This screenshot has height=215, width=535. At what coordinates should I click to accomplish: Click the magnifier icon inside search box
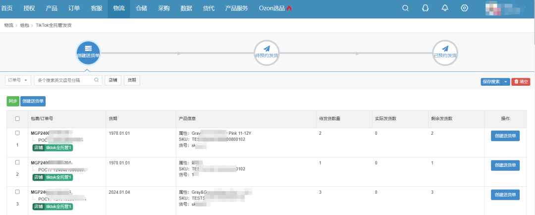point(96,80)
